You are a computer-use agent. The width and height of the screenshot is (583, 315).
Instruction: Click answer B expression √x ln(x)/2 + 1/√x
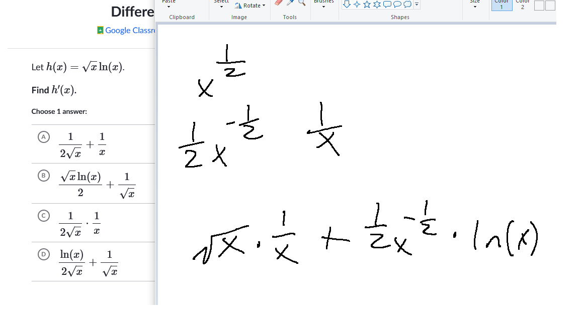pyautogui.click(x=98, y=185)
